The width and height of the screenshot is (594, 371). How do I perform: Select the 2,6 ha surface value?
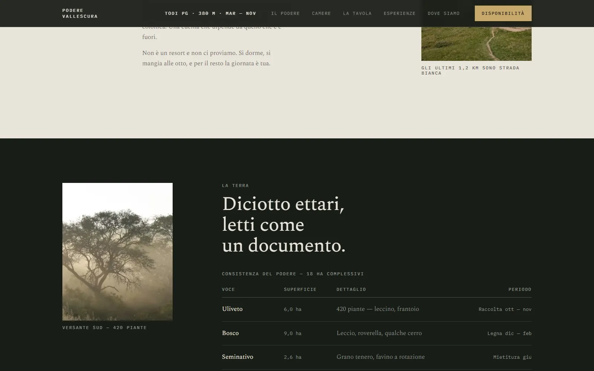[x=293, y=357]
